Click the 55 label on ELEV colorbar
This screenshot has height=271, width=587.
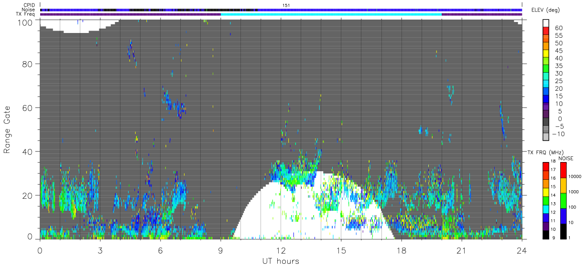coord(559,36)
